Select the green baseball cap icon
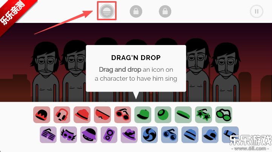Screen dimensions: 272x152 [x=143, y=115]
